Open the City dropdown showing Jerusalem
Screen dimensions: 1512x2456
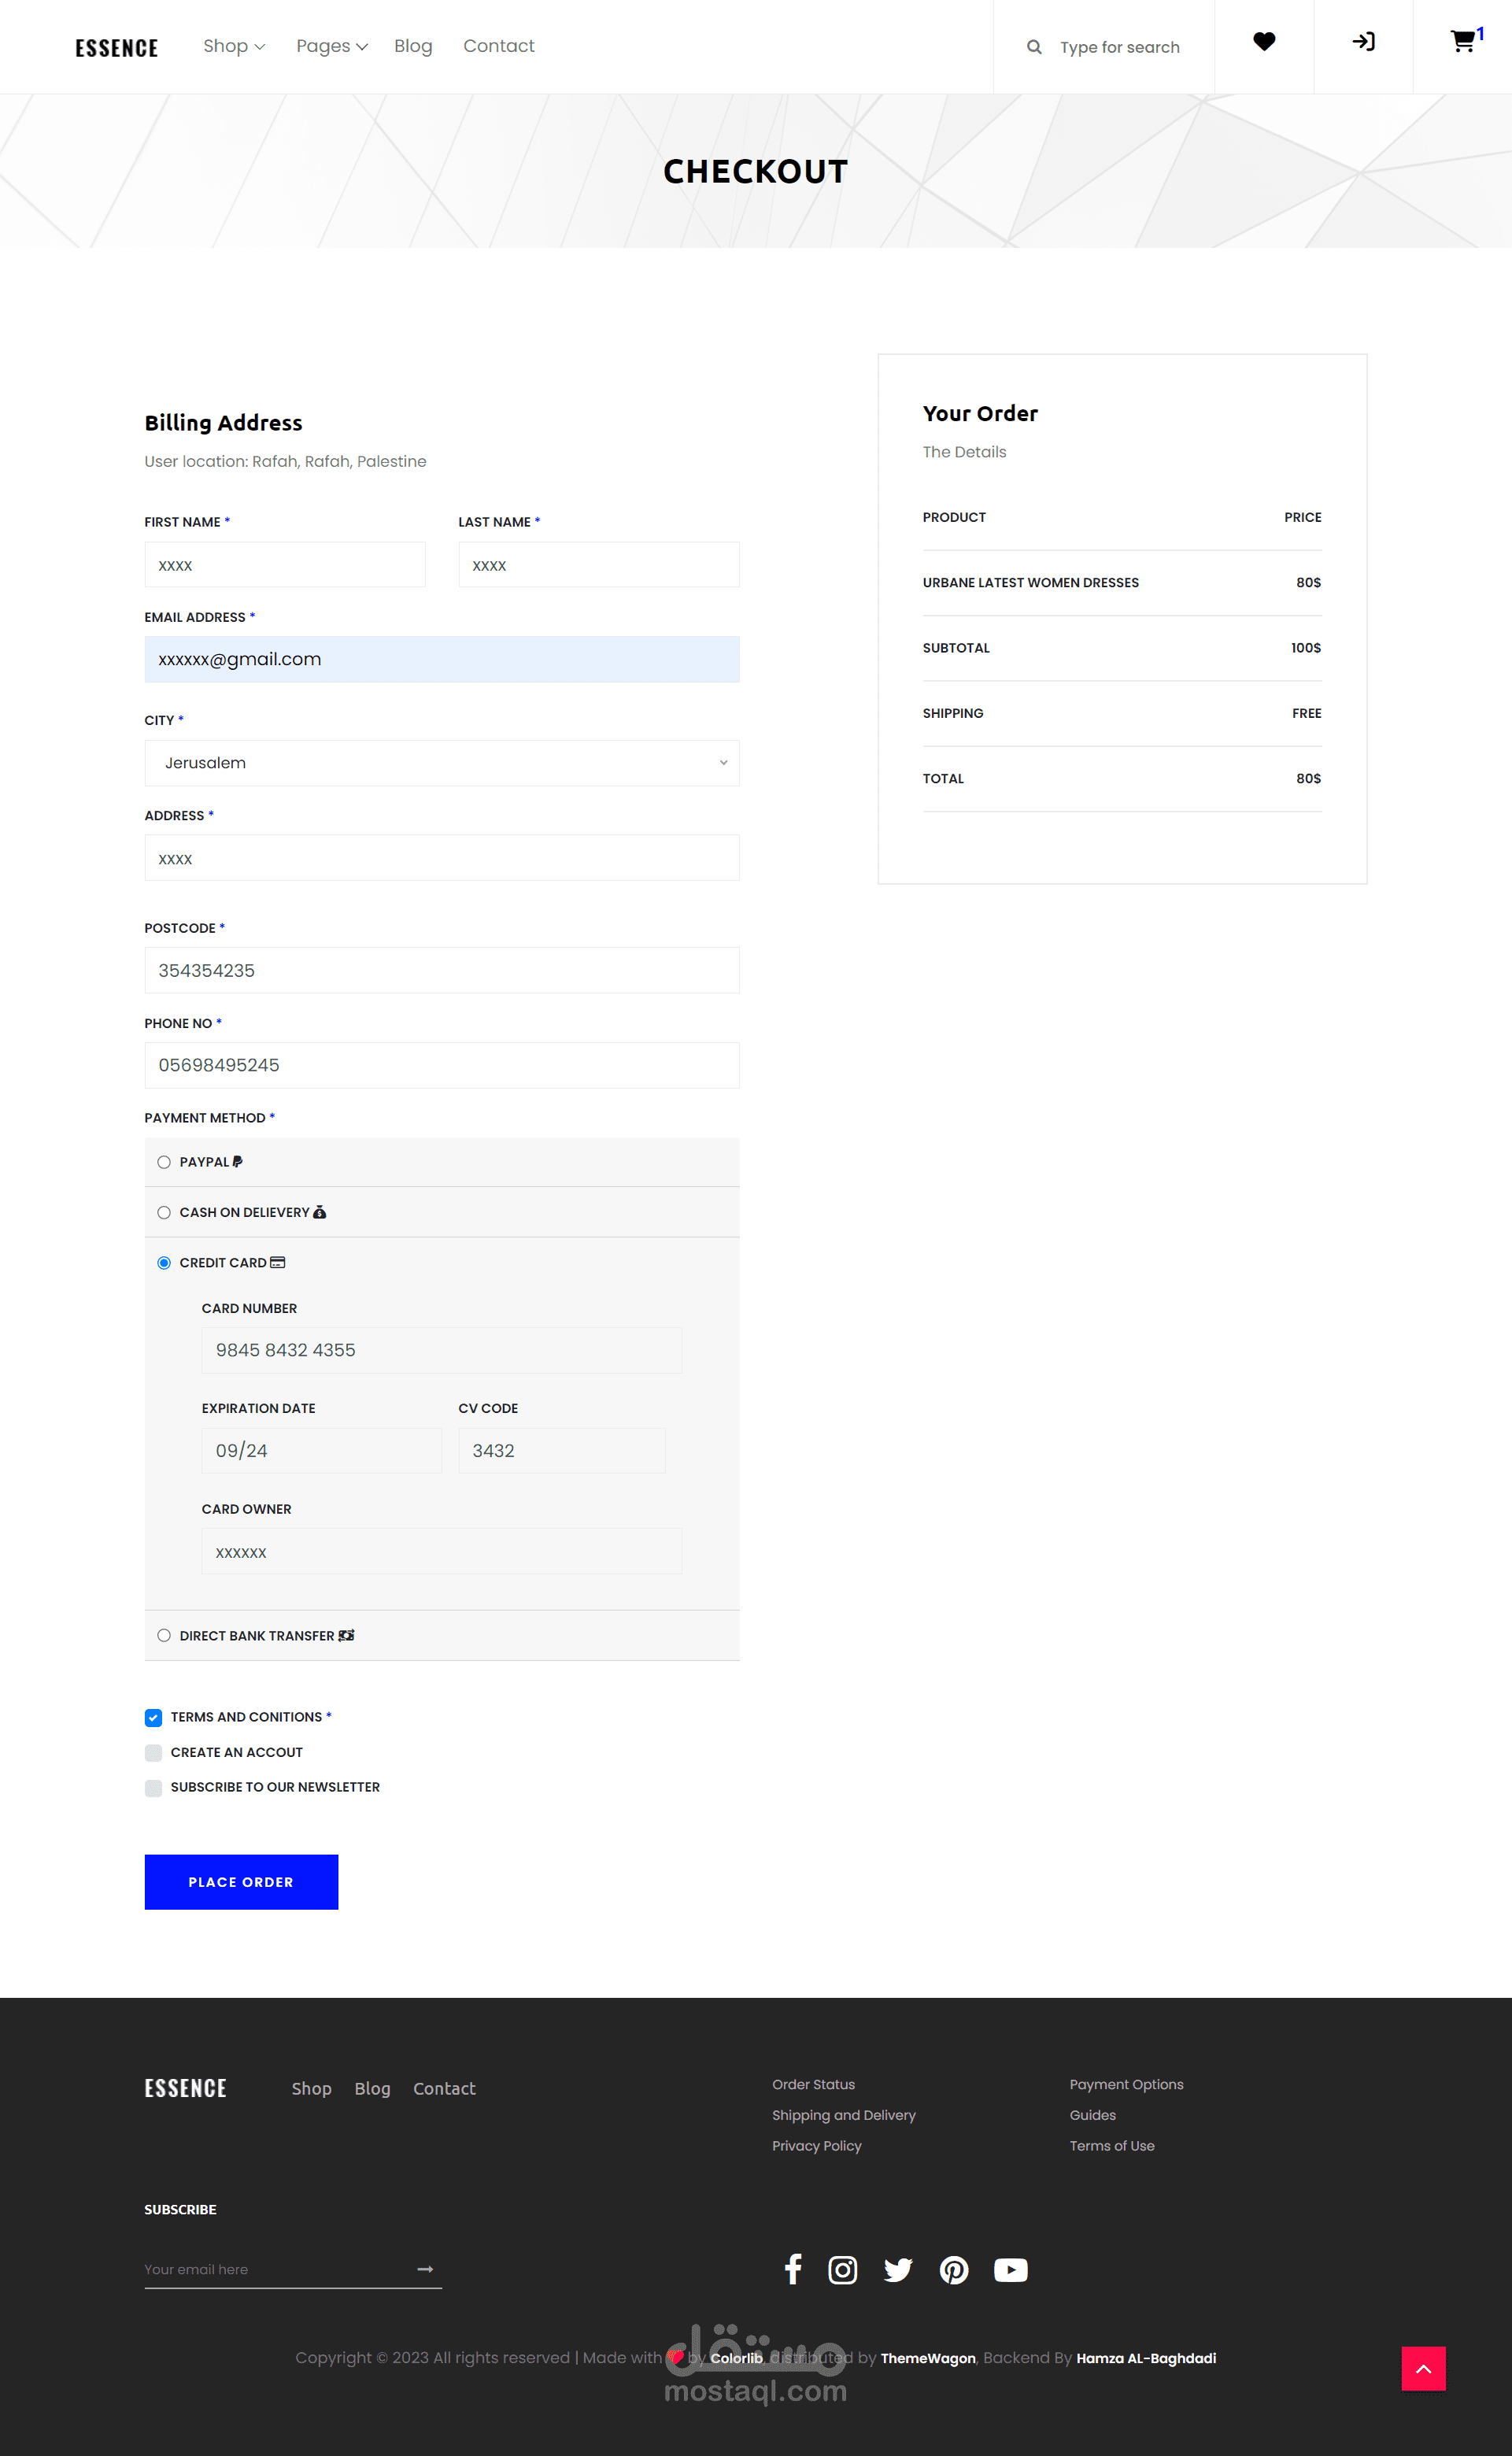442,763
